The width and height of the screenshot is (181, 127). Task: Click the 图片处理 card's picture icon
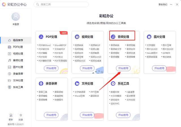point(149,37)
